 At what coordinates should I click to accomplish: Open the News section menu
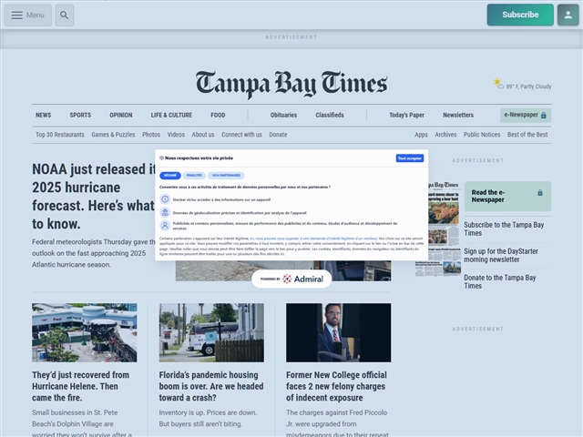tap(44, 116)
